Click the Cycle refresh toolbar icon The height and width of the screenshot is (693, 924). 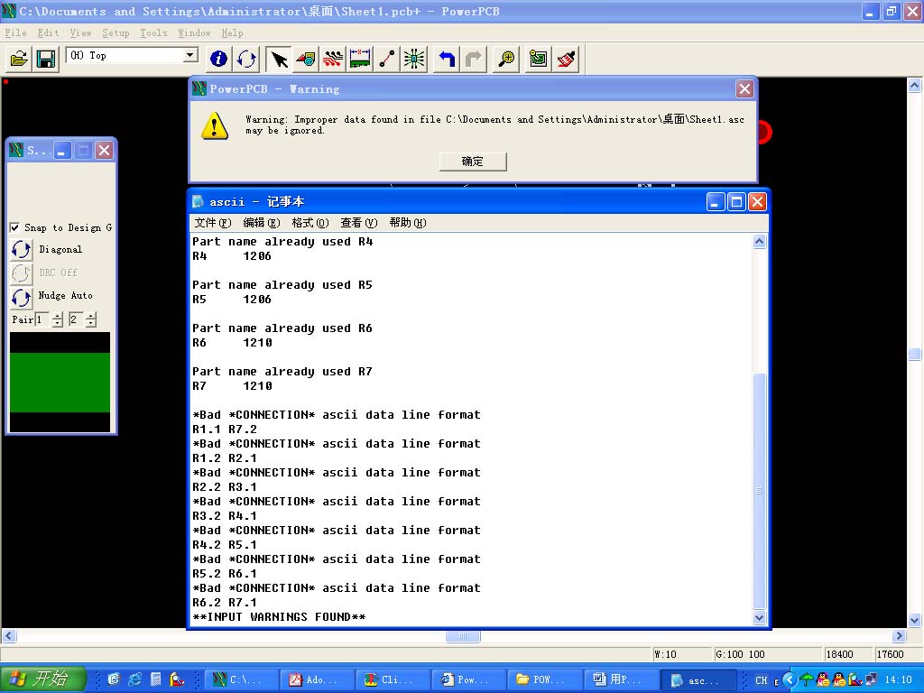tap(246, 59)
